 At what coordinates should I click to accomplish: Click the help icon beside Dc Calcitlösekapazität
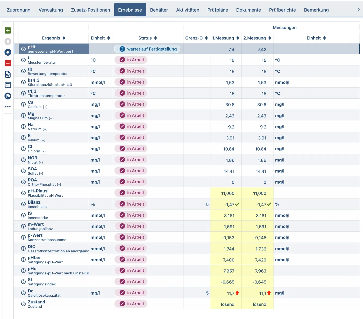point(23,293)
